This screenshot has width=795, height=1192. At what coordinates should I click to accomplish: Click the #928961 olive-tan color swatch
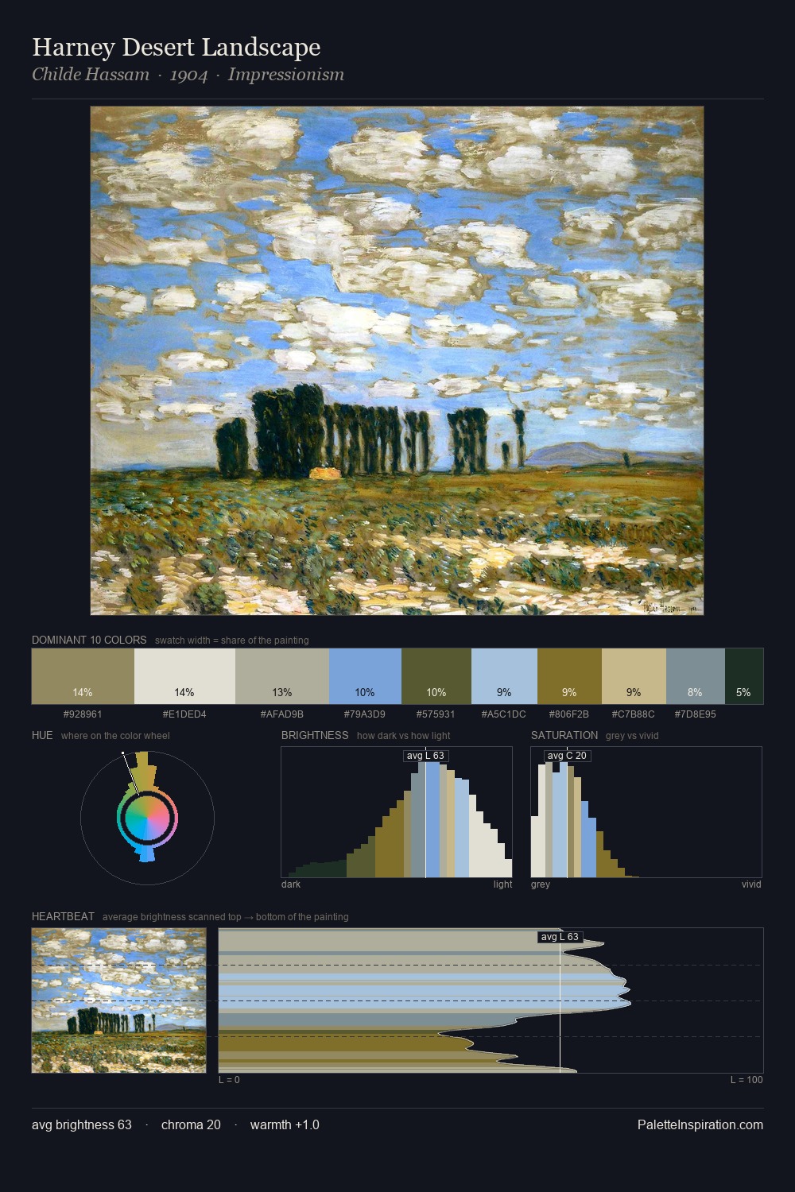tap(83, 676)
